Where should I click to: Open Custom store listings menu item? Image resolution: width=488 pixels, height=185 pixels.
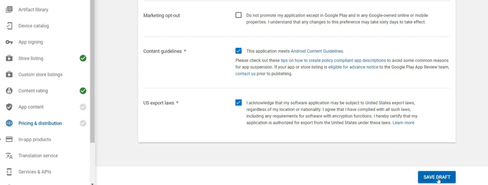(40, 75)
